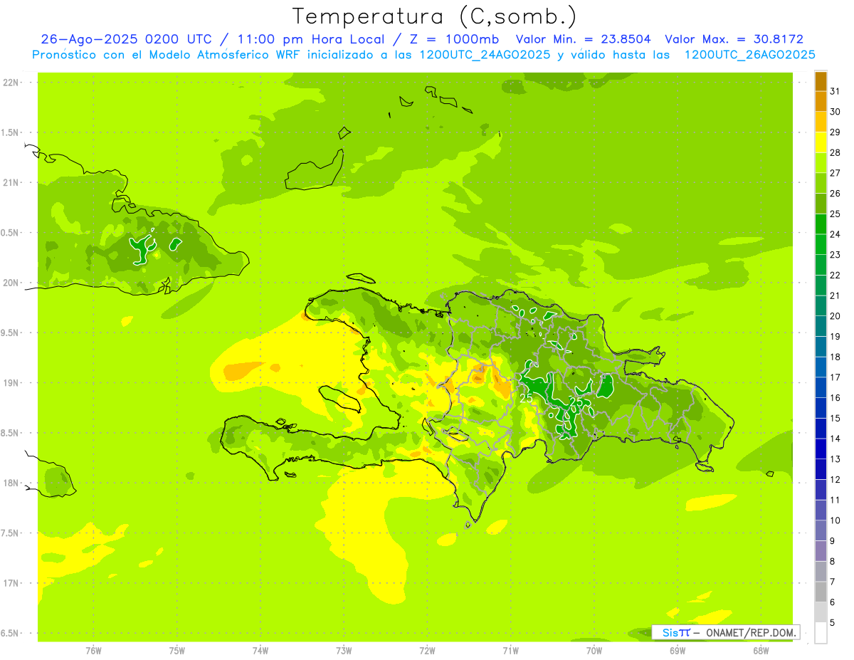
Task: Select the 'Valor Max. = 30.8172' text
Action: (x=734, y=40)
